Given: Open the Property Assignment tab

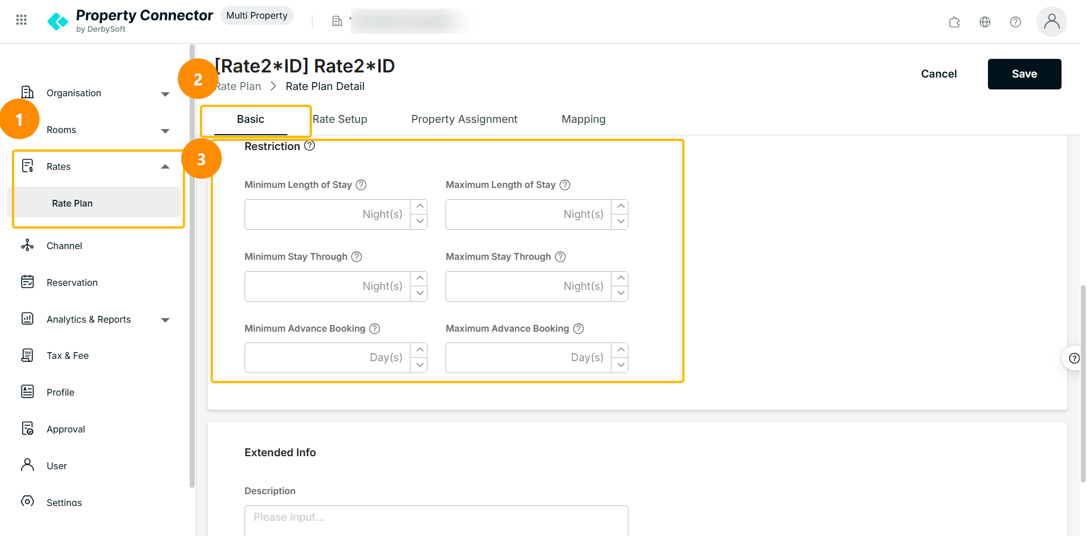Looking at the screenshot, I should pos(464,119).
